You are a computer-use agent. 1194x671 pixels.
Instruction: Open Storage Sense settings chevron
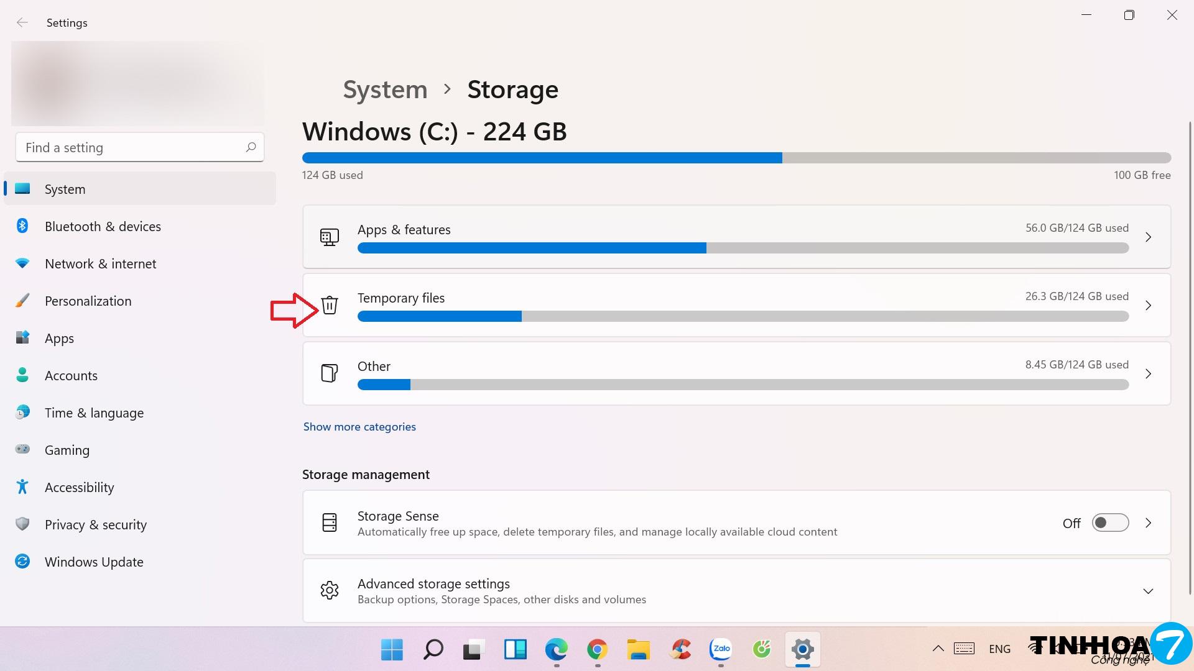coord(1148,523)
